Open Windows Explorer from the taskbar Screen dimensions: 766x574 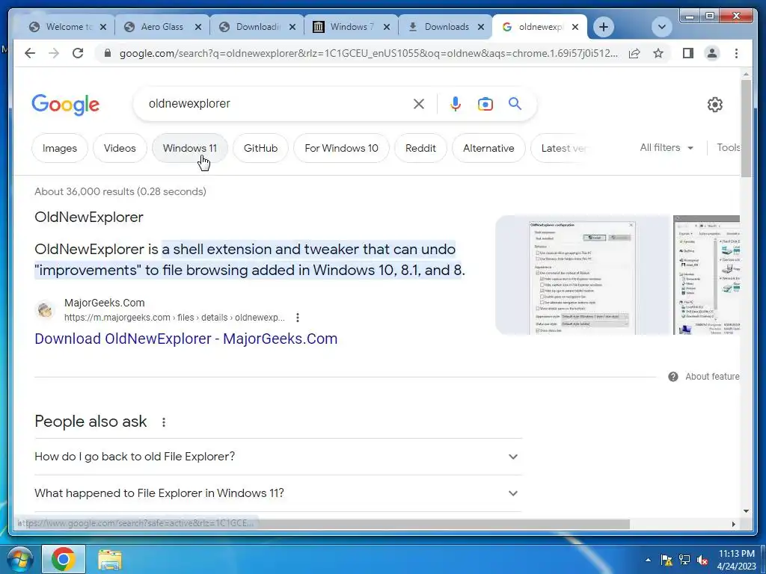point(110,560)
